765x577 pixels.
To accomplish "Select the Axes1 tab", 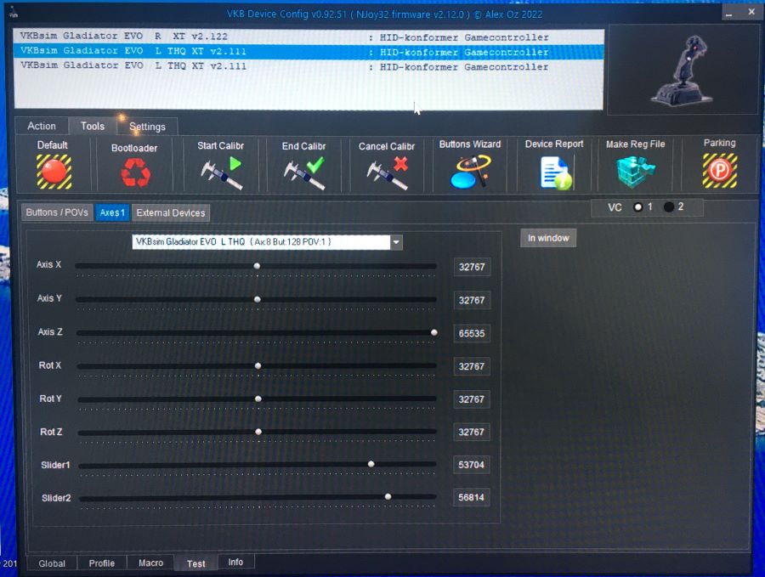I will coord(112,212).
